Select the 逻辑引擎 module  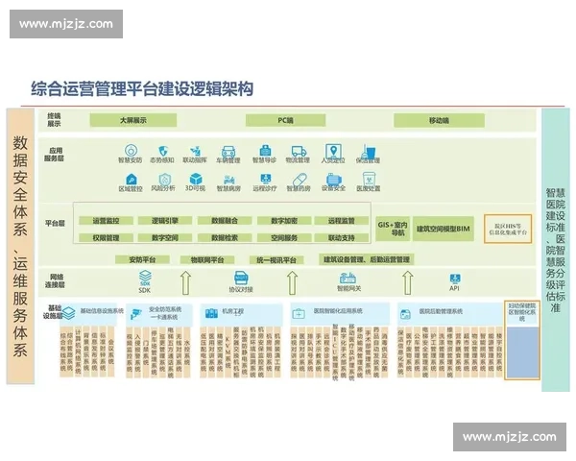(x=165, y=221)
